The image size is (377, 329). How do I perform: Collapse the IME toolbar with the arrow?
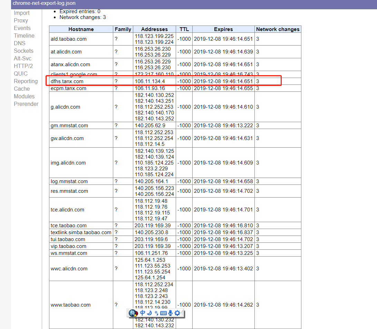[182, 313]
